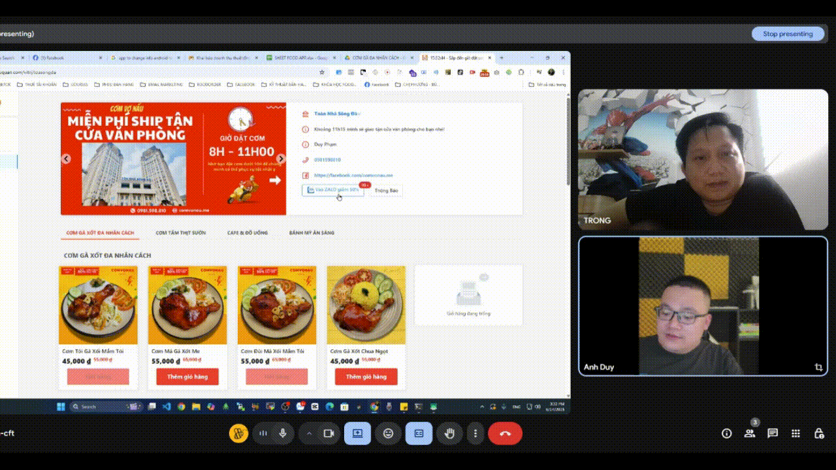The height and width of the screenshot is (470, 836).
Task: Turn off the camera
Action: 329,433
